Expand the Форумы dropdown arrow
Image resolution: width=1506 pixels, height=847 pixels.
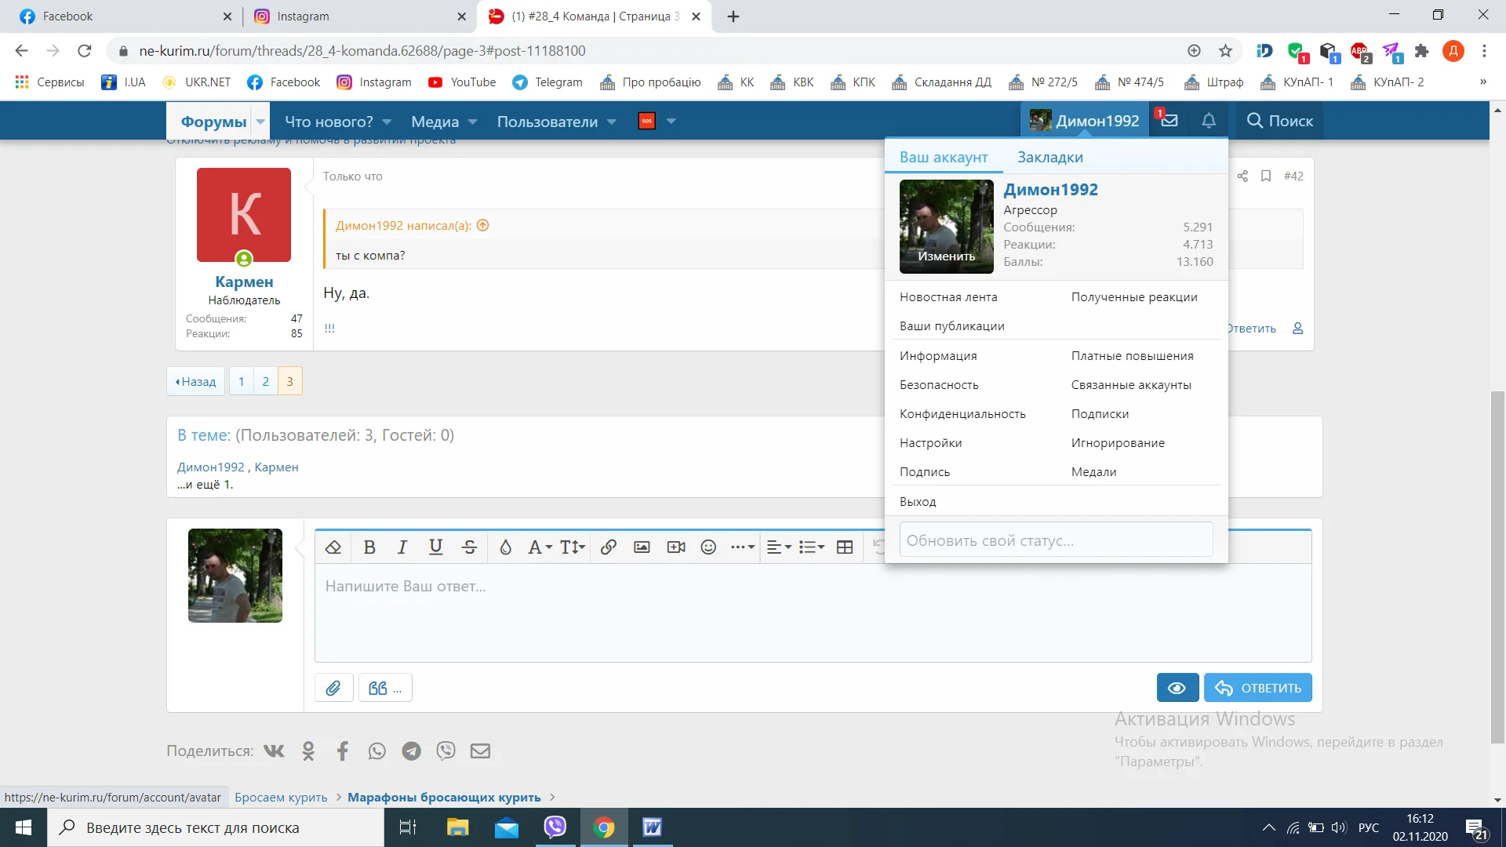(x=260, y=122)
